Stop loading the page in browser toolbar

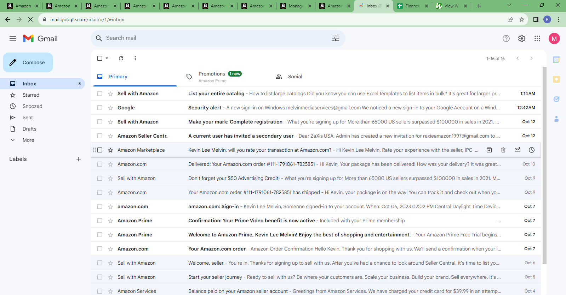coord(30,19)
